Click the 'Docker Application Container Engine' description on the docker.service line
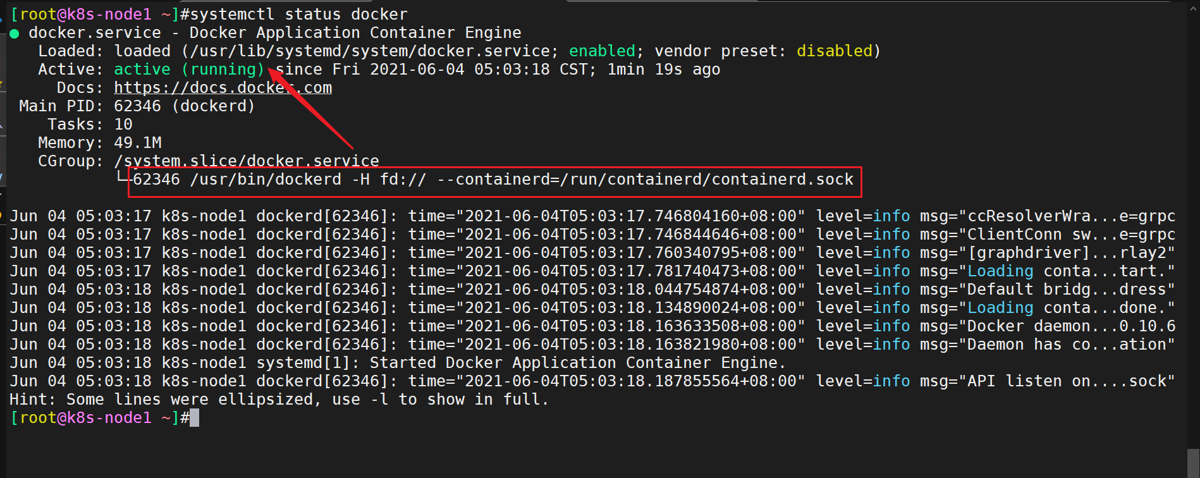 point(355,32)
